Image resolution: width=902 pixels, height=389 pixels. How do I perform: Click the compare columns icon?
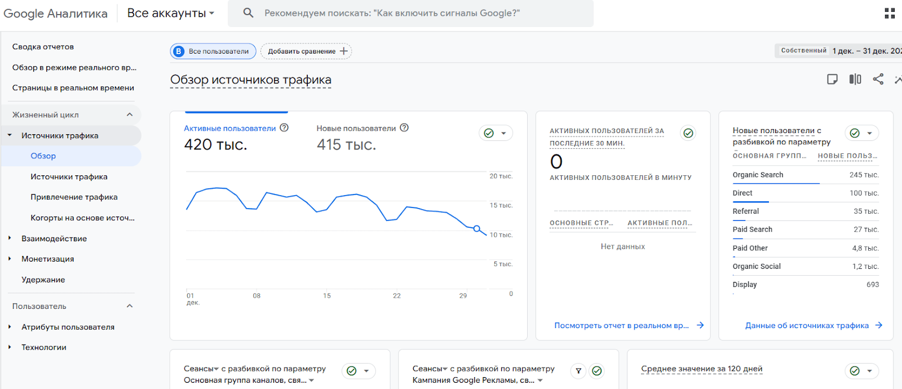tap(855, 79)
